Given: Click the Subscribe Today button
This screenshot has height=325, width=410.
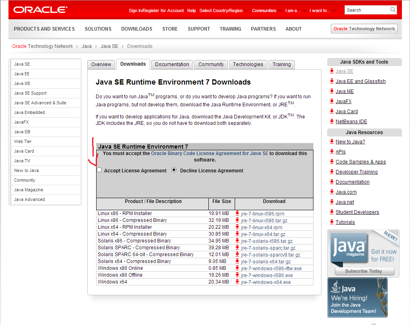Looking at the screenshot, I should click(x=364, y=271).
